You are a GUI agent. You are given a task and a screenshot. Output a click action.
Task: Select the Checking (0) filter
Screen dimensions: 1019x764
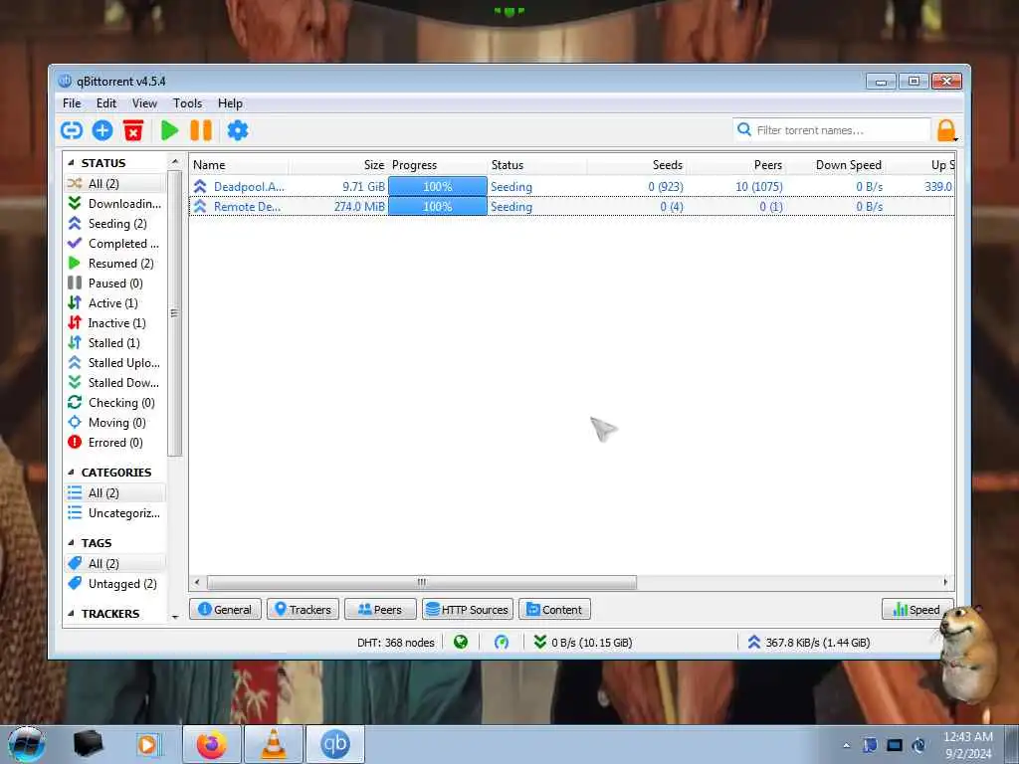coord(115,403)
